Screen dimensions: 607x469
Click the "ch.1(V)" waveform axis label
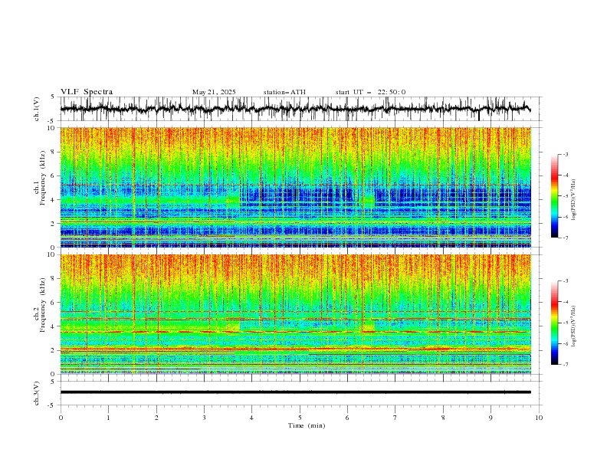pyautogui.click(x=37, y=109)
